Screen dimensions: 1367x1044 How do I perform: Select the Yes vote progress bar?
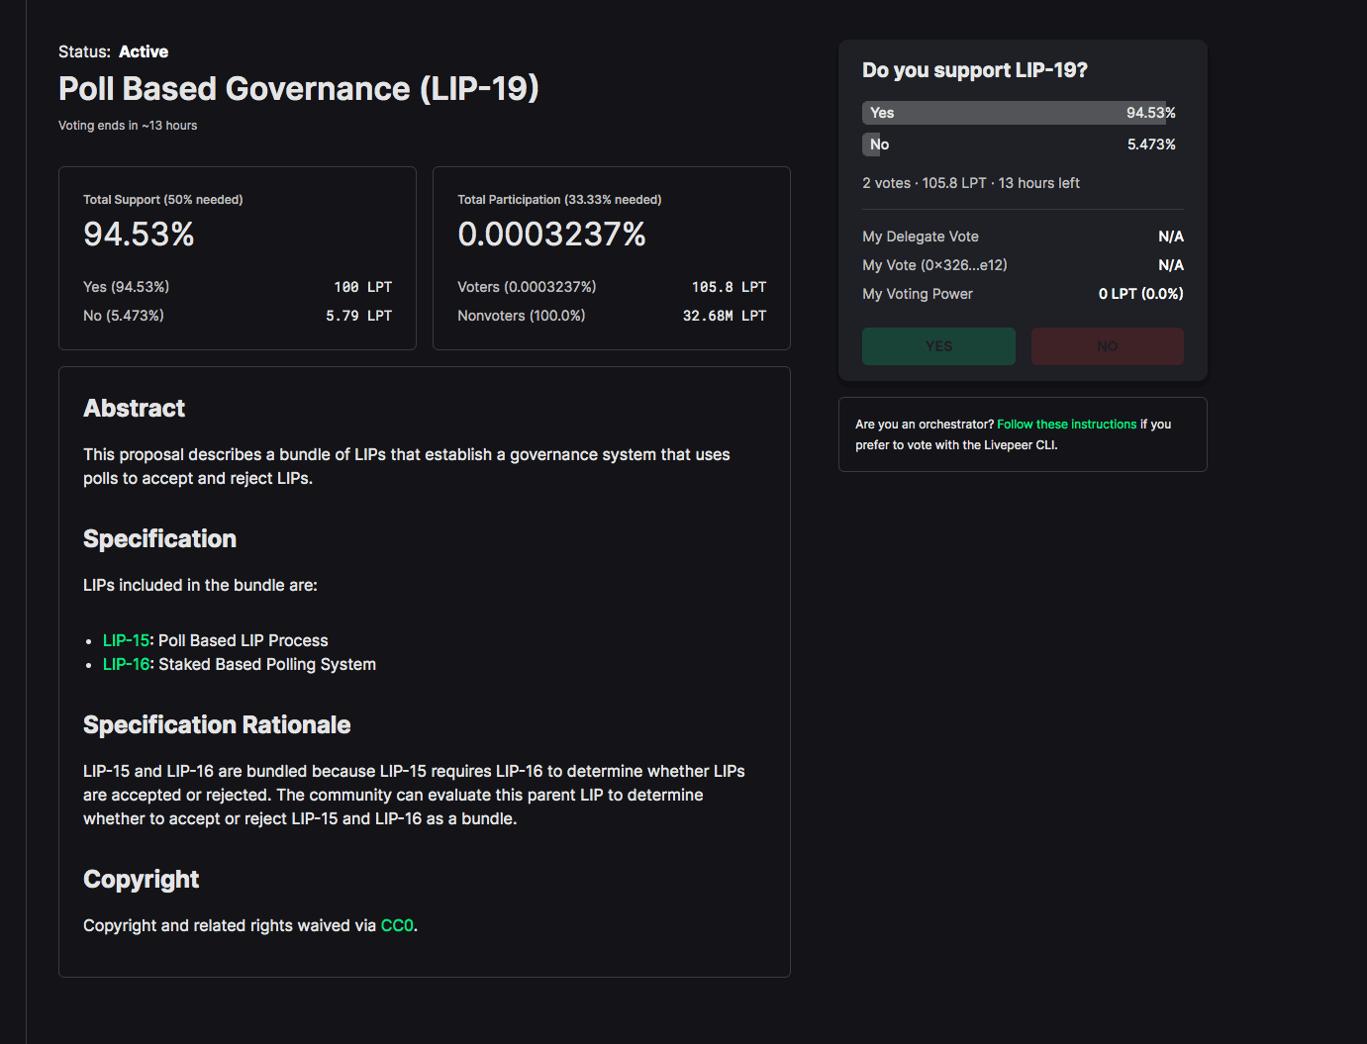click(x=1023, y=113)
